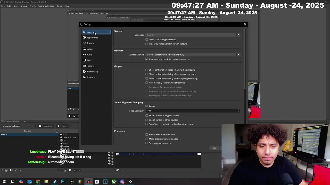The image size is (330, 185).
Task: Remove selected scene with trash icon
Action: (6, 170)
